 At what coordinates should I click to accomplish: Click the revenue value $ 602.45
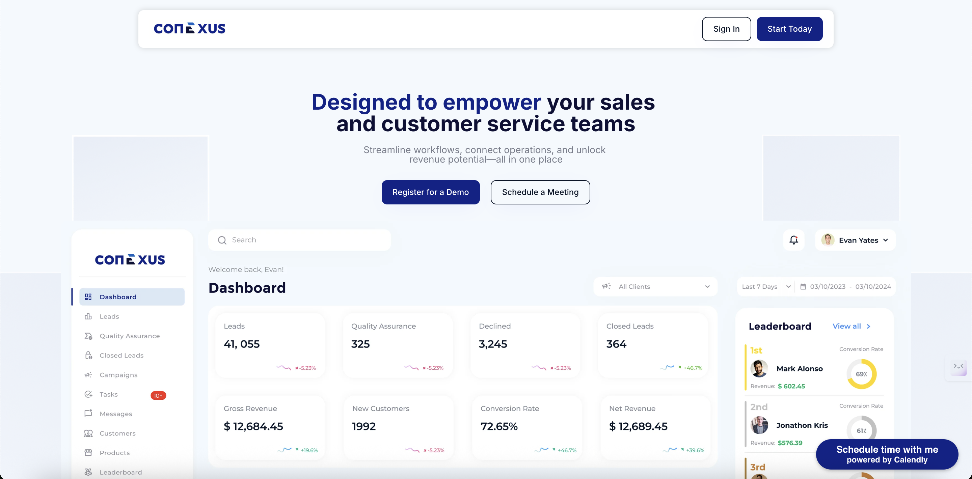click(x=791, y=386)
